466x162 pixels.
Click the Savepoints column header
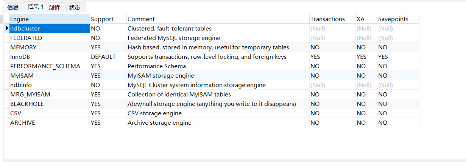pos(398,19)
